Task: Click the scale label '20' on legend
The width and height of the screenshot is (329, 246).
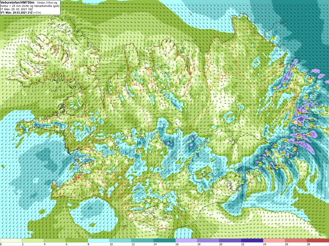Action: click(x=221, y=244)
